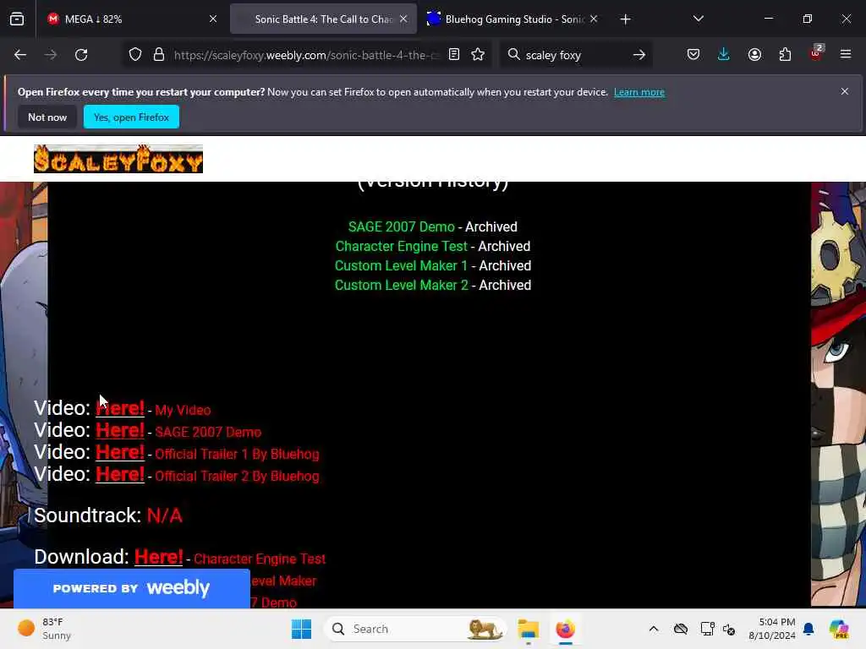866x649 pixels.
Task: Open the Character Engine Test link
Action: 402,246
